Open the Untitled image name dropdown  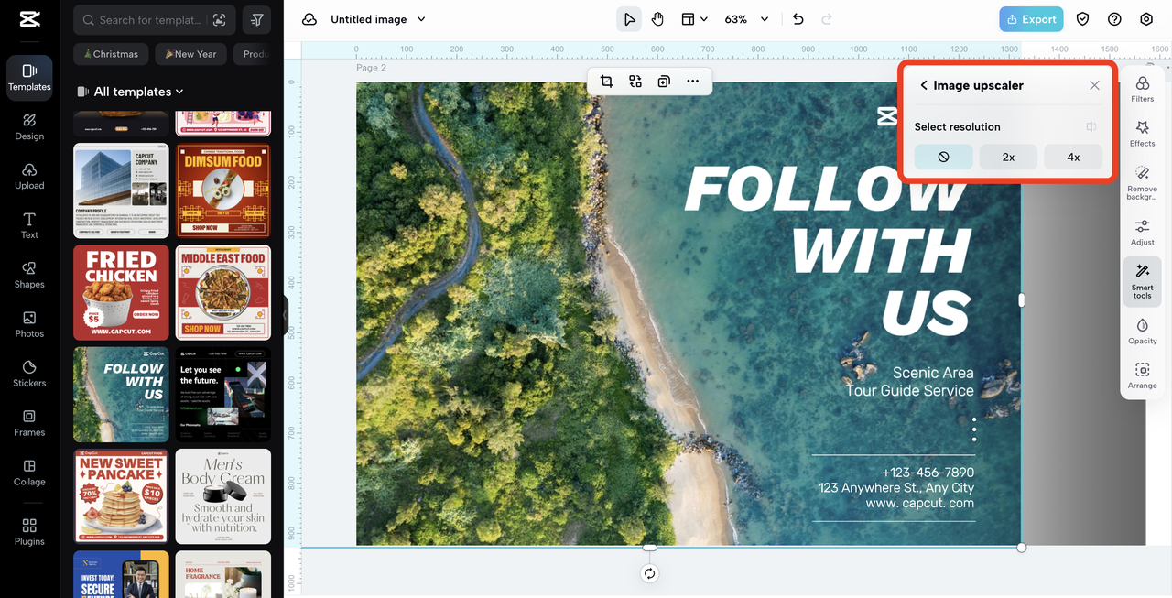pyautogui.click(x=378, y=19)
